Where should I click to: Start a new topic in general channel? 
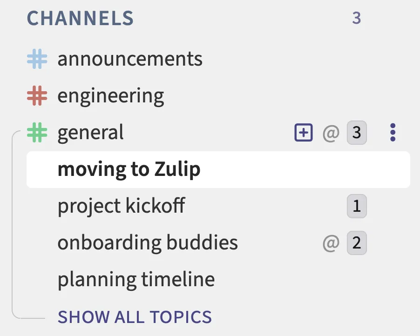(304, 133)
